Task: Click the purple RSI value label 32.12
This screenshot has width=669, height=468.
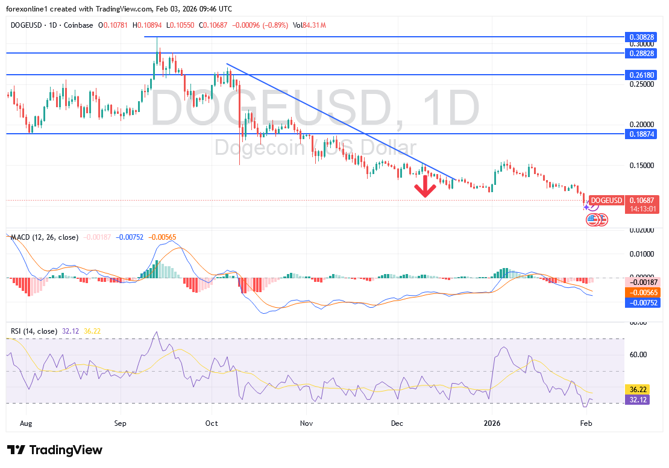Action: tap(638, 399)
